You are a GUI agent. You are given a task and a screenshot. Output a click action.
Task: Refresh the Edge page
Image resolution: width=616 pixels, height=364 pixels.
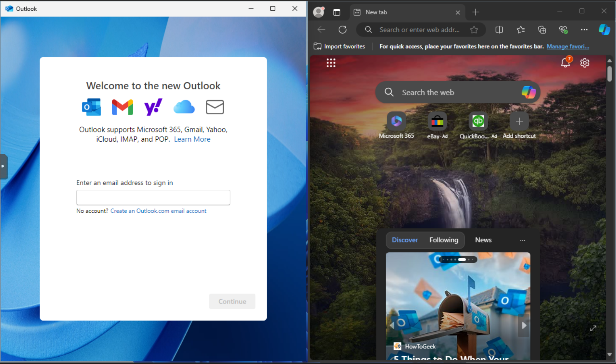[342, 30]
